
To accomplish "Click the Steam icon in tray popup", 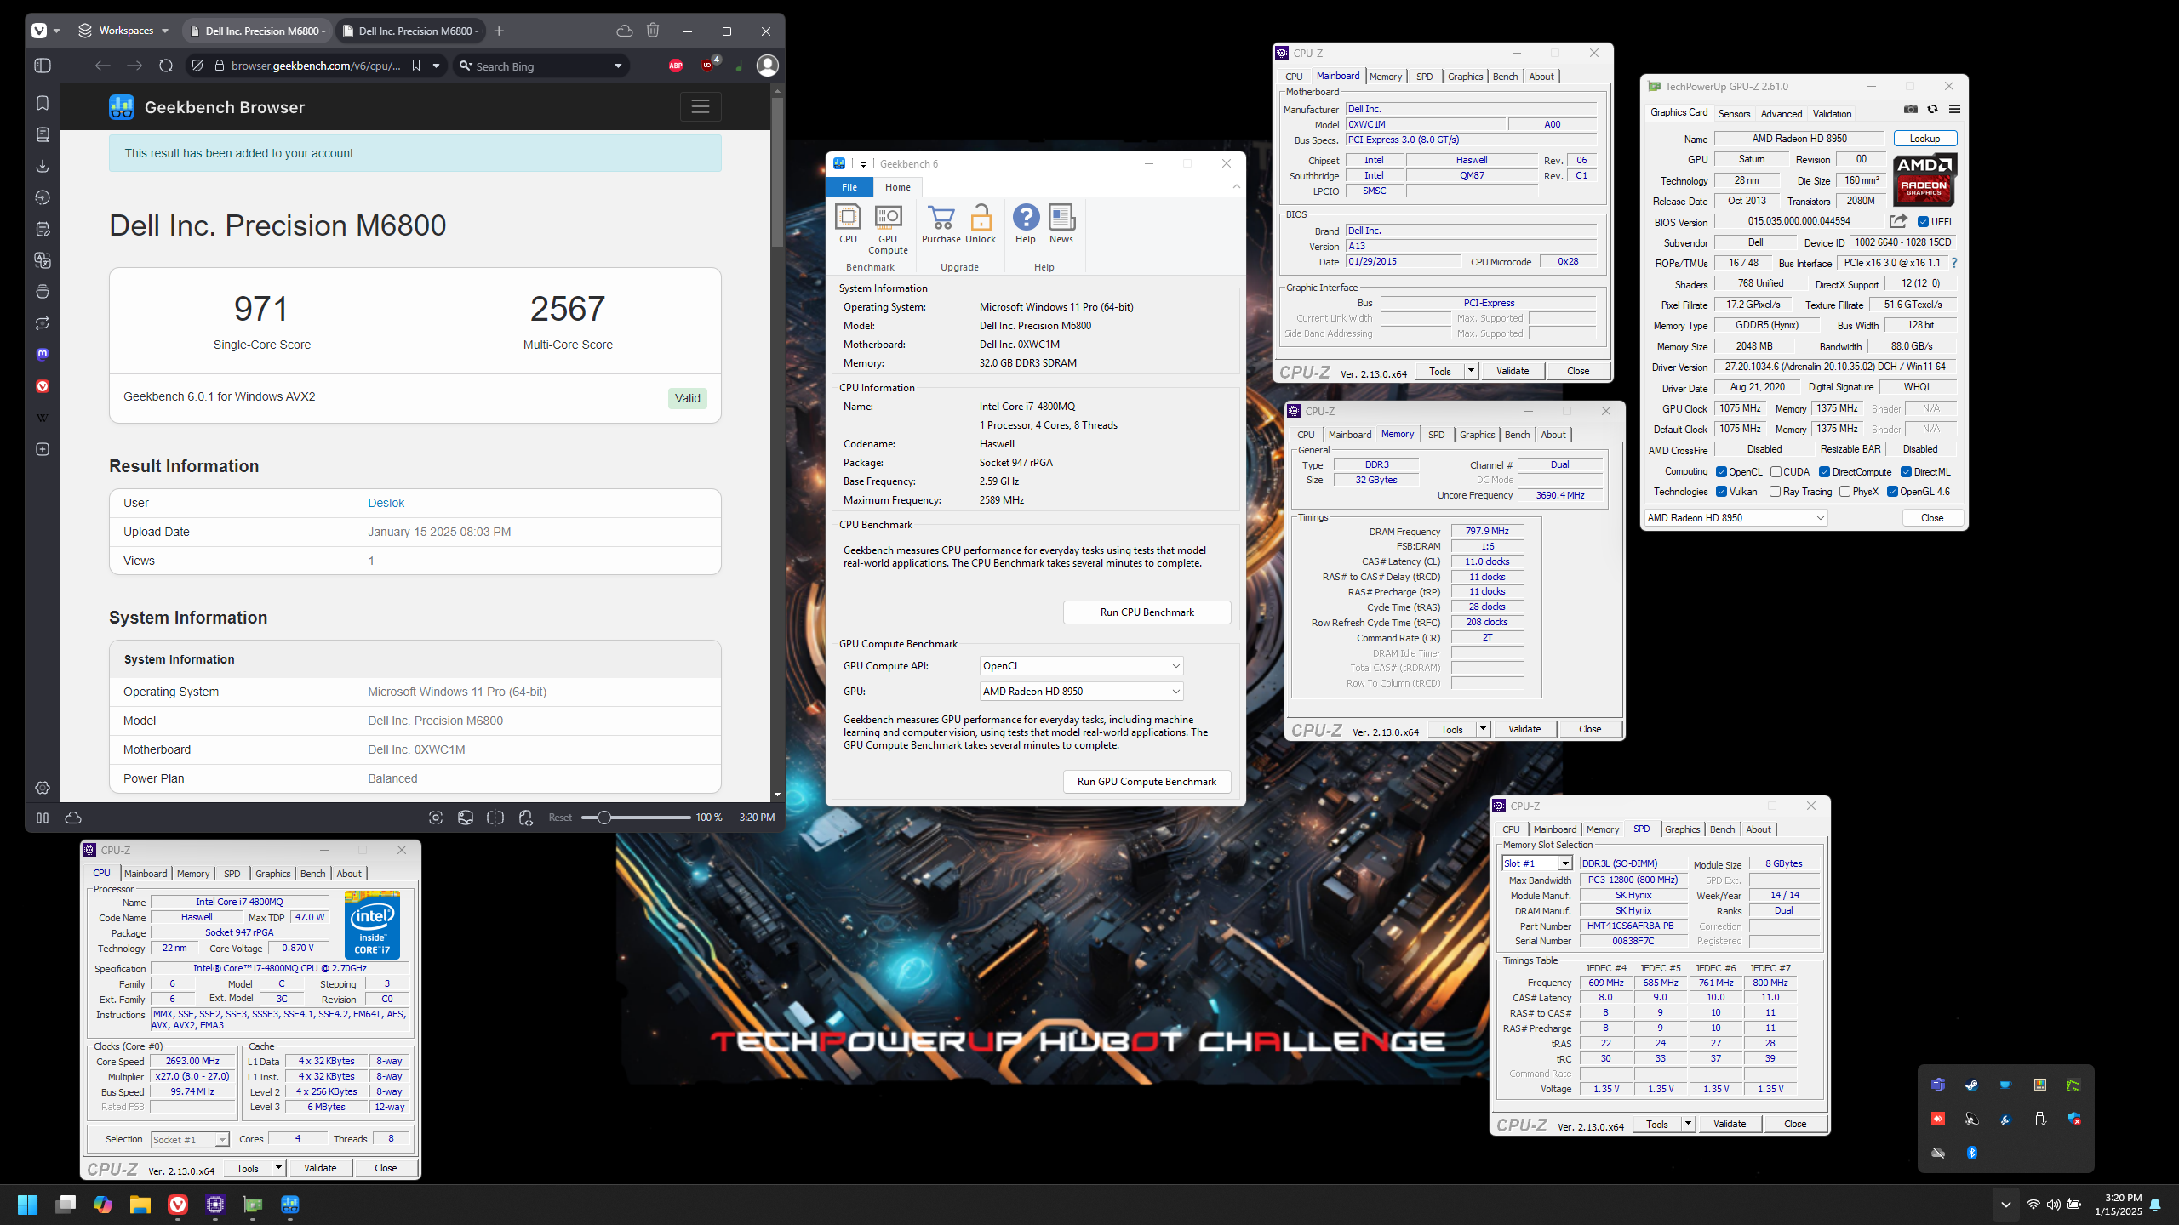I will tap(1971, 1085).
